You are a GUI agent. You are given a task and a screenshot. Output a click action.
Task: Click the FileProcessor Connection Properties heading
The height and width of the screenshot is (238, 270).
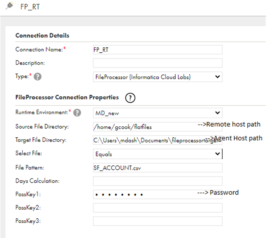point(67,97)
